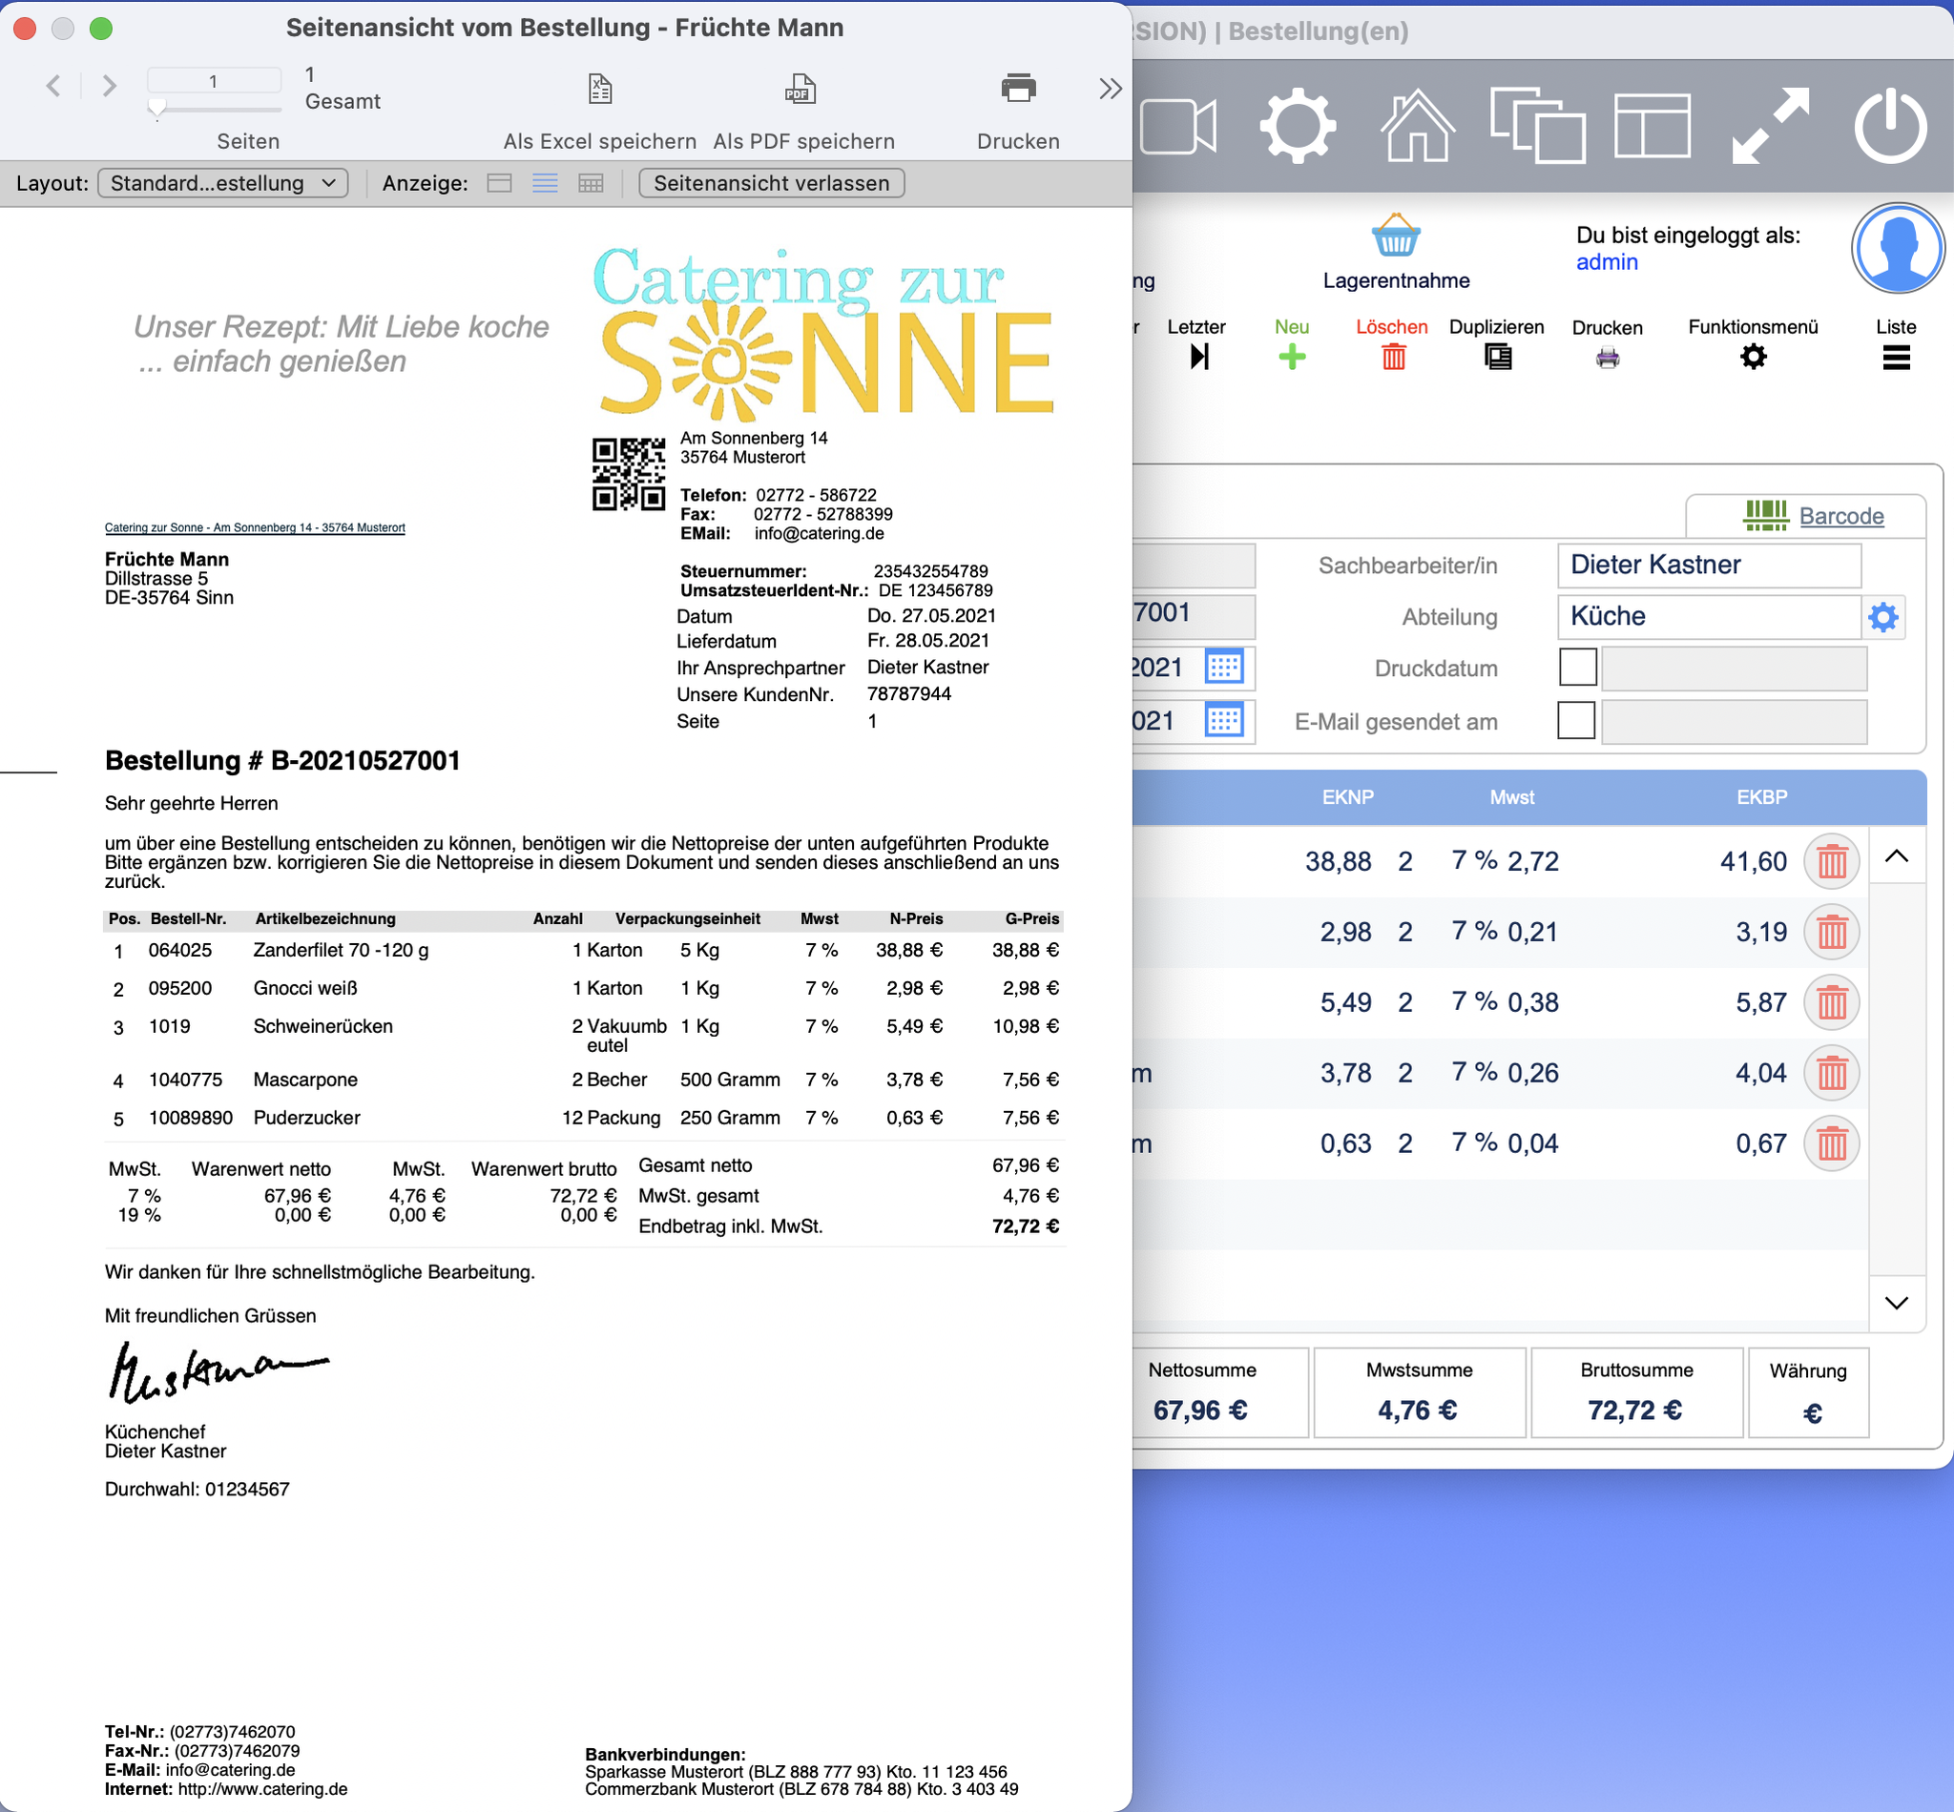Image resolution: width=1954 pixels, height=1812 pixels.
Task: Select form view Anzeige icon
Action: [499, 183]
